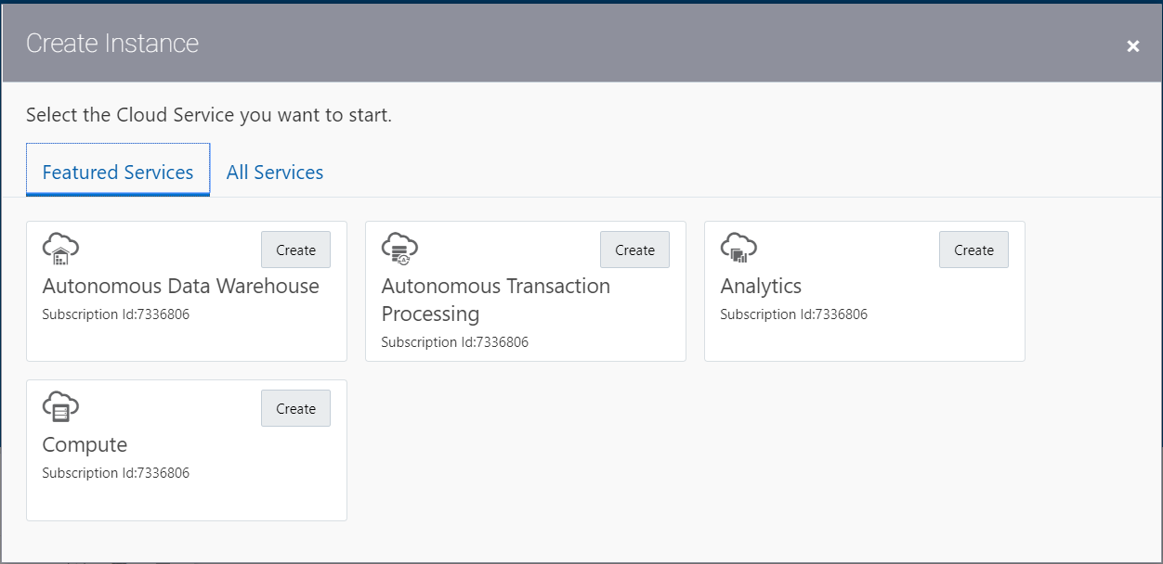
Task: Click Subscription Id under Analytics
Action: 792,314
